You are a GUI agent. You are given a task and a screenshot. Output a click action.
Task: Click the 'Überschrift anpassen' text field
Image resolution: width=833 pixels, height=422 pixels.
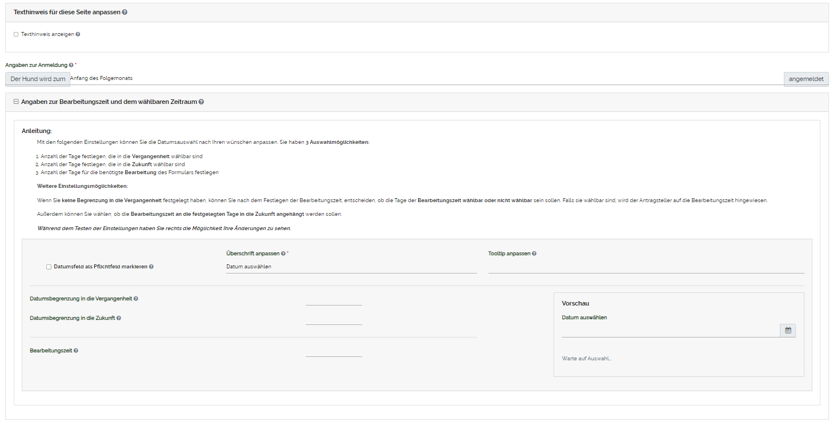(x=351, y=267)
